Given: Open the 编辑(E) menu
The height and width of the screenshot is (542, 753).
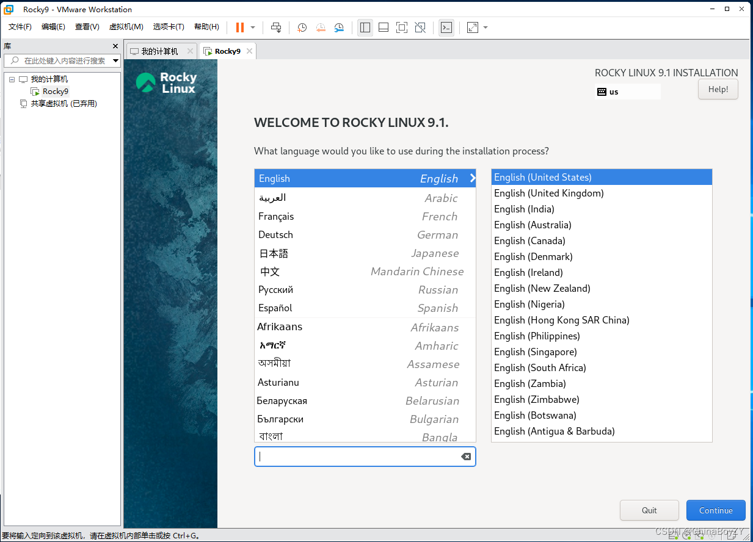Looking at the screenshot, I should (x=53, y=27).
